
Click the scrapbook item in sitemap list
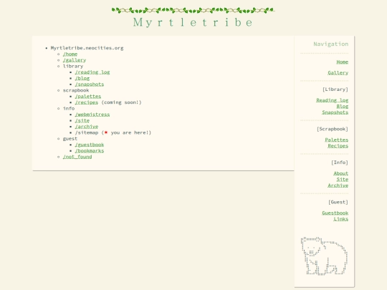coord(76,90)
